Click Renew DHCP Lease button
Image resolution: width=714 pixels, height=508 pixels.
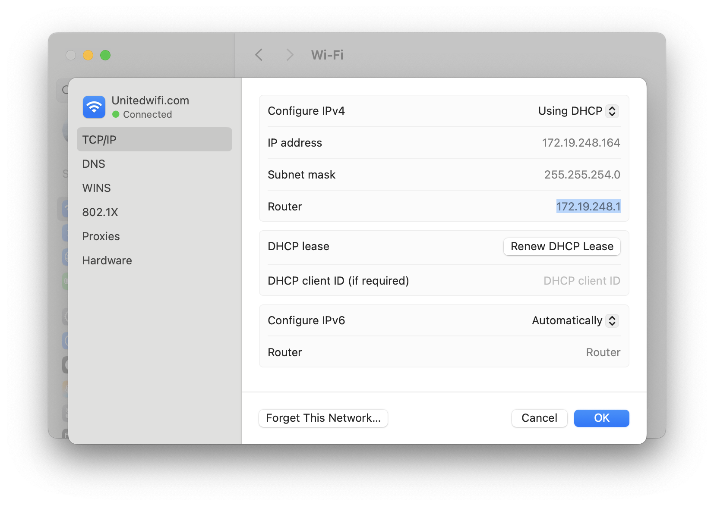coord(562,246)
